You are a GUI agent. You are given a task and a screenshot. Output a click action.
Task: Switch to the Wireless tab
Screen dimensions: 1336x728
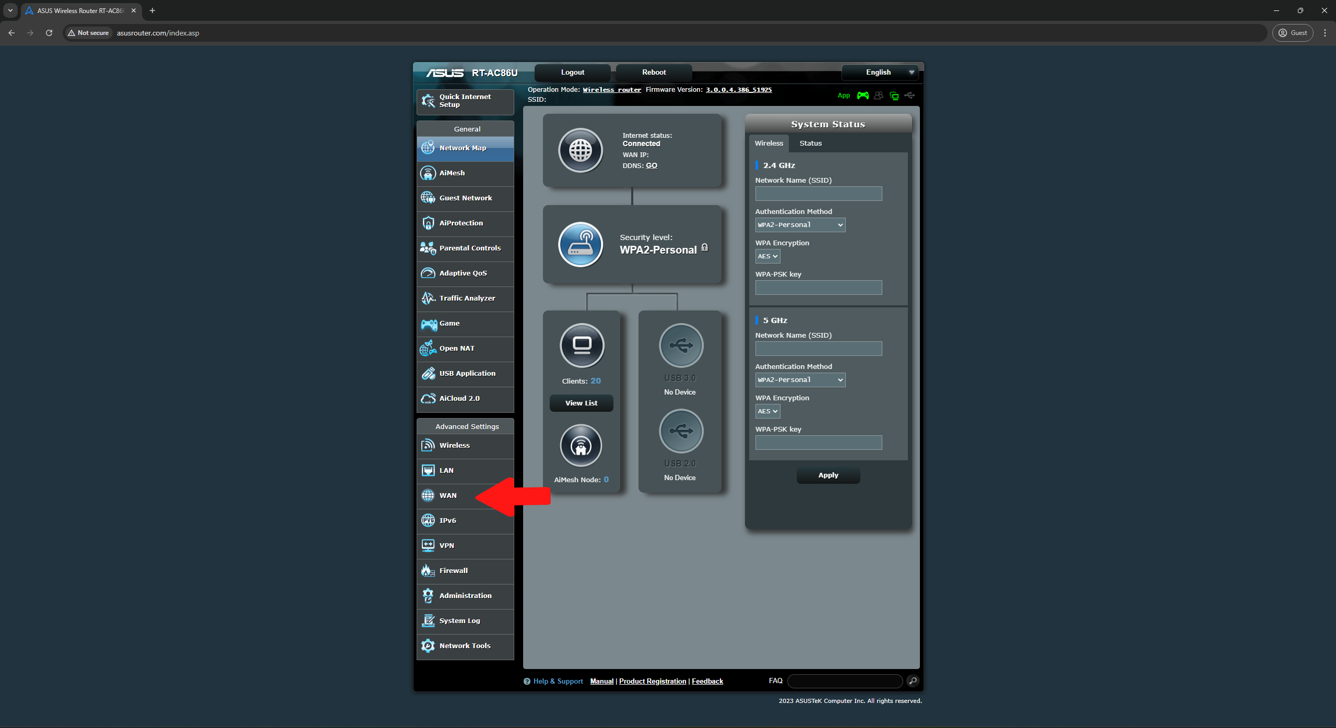click(x=769, y=144)
